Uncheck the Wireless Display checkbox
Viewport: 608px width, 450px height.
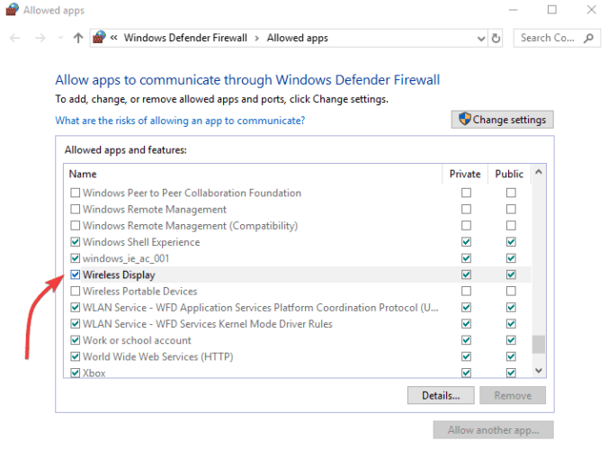76,275
